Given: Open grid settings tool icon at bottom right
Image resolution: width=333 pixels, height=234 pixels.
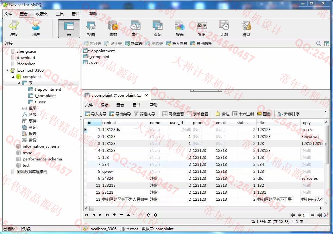Looking at the screenshot, I should (326, 215).
